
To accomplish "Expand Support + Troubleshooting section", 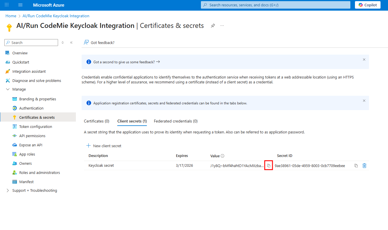I will pos(8,191).
